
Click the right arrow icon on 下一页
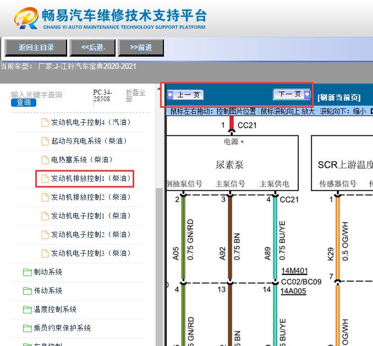coord(306,95)
